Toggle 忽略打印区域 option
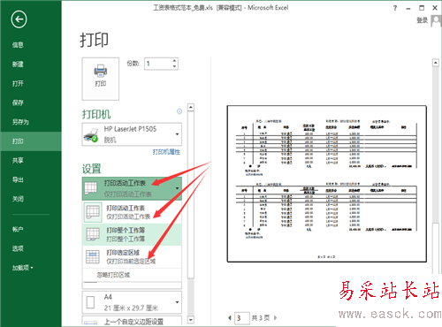This screenshot has height=327, width=442. click(132, 275)
